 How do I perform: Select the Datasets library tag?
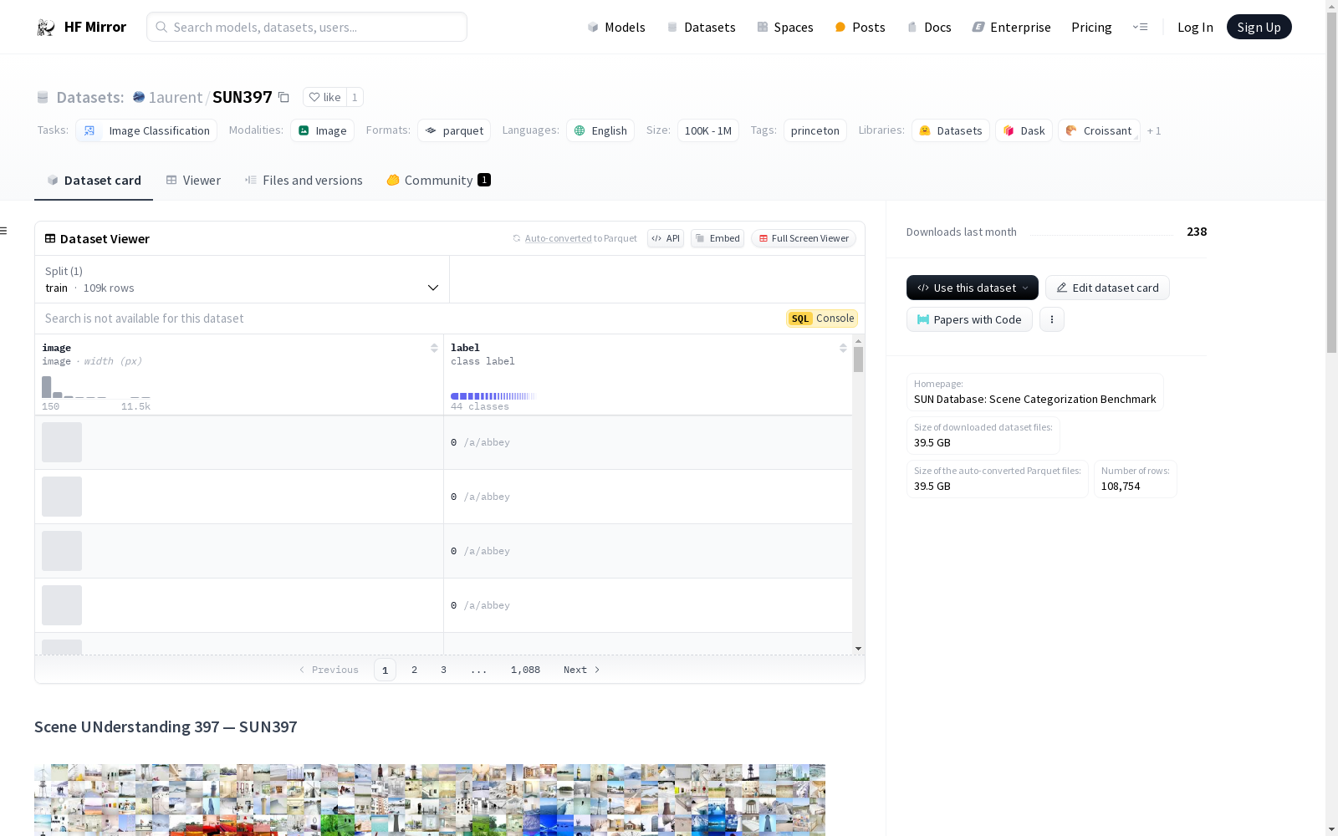pyautogui.click(x=951, y=130)
